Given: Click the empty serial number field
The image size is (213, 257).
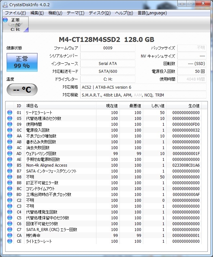Looking at the screenshot, I should 108,56.
